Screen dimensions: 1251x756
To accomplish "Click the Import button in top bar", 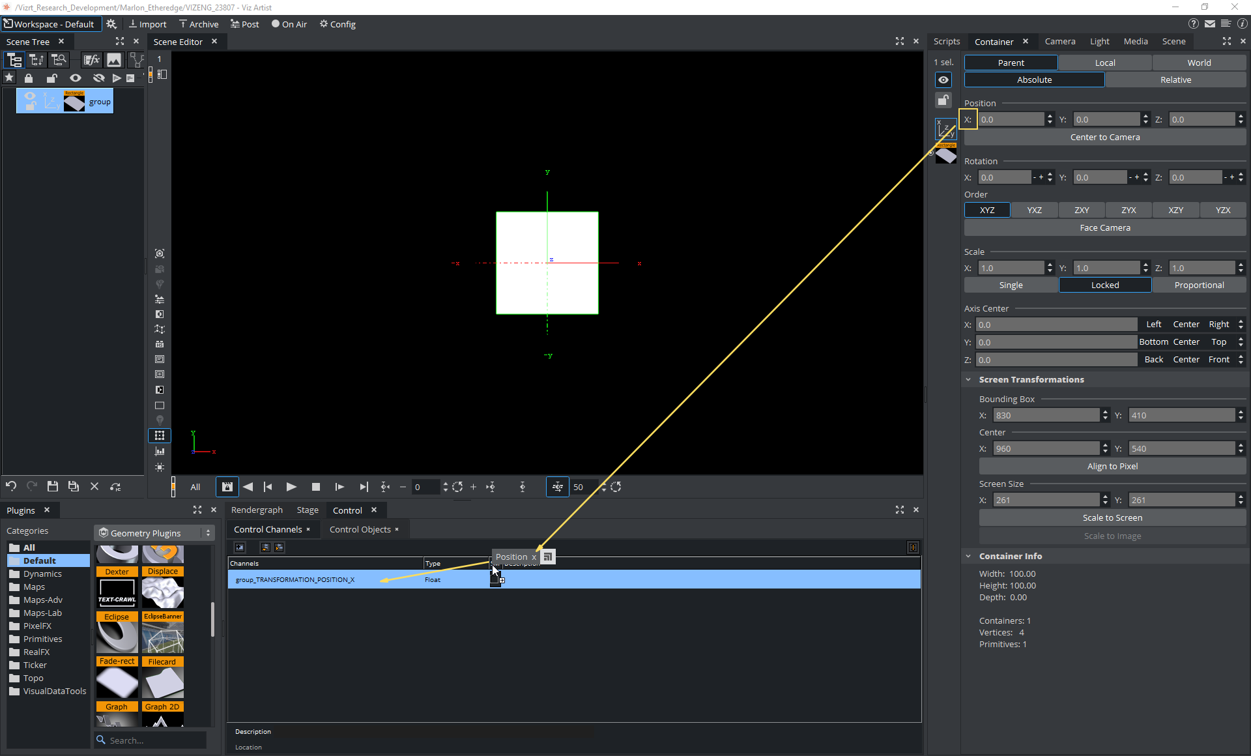I will click(147, 24).
